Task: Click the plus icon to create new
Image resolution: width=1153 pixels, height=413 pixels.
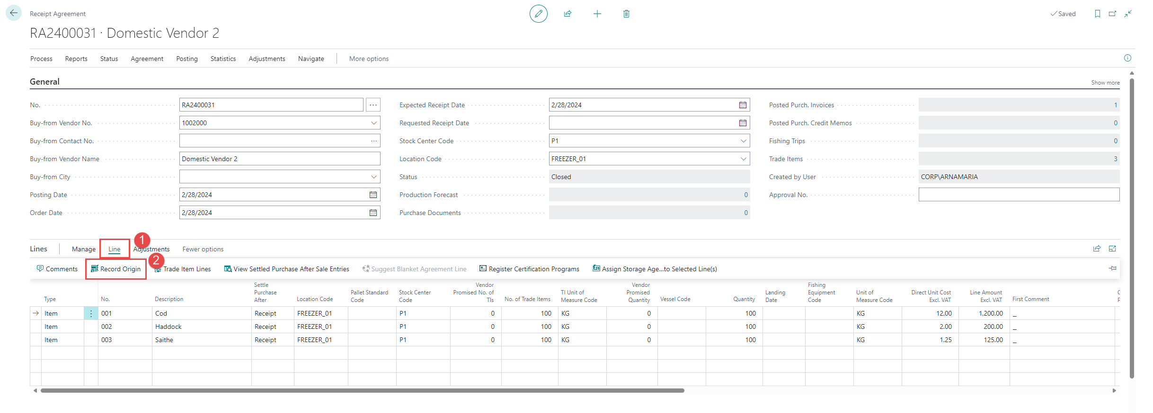Action: point(597,14)
